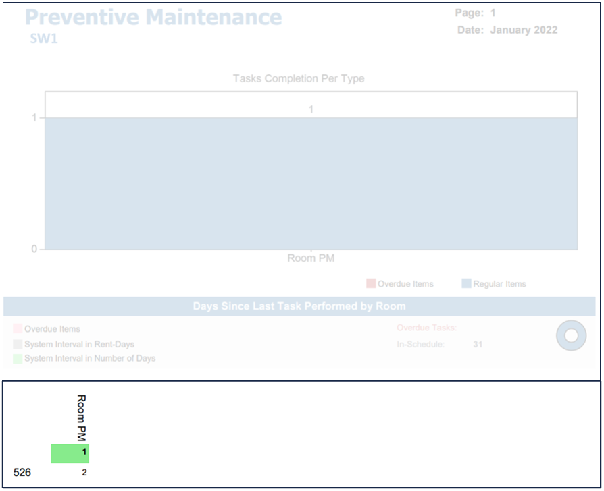The image size is (604, 491).
Task: Select the Tasks Completion Per Type chart title
Action: click(299, 78)
